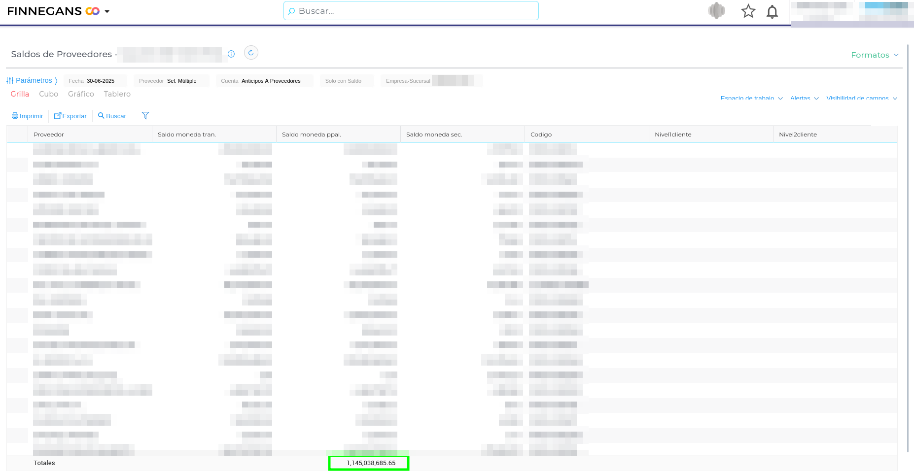The height and width of the screenshot is (473, 914).
Task: Click the refresh report icon
Action: click(x=251, y=53)
